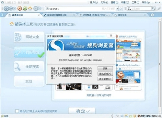Click the 搜狗输入法官方网站 thumbnail
This screenshot has width=162, height=118.
point(129,50)
